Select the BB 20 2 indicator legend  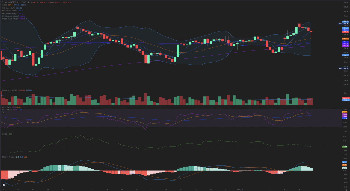(4, 5)
